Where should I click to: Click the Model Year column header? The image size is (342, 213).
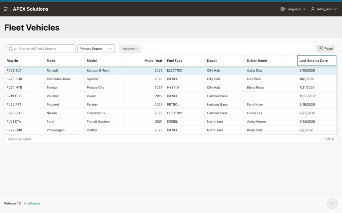[145, 61]
